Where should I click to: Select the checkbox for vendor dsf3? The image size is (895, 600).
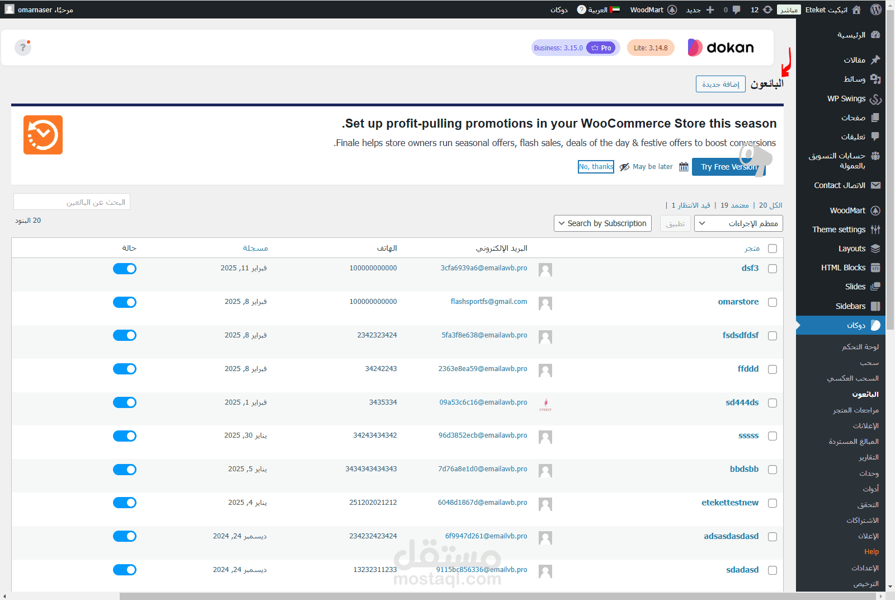point(772,269)
